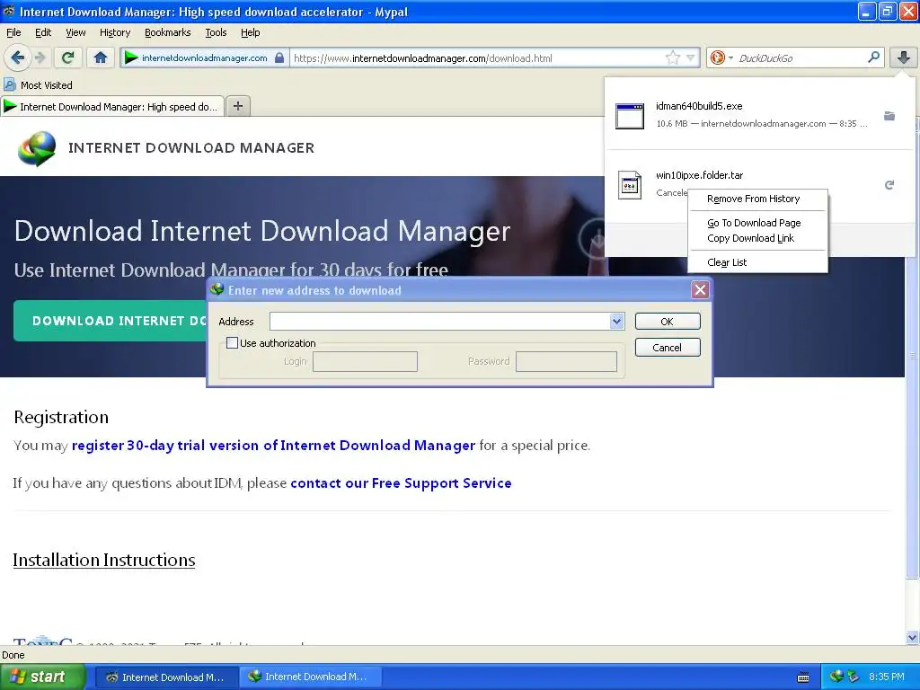Viewport: 920px width, 690px height.
Task: Open the URL history dropdown arrow
Action: coord(691,57)
